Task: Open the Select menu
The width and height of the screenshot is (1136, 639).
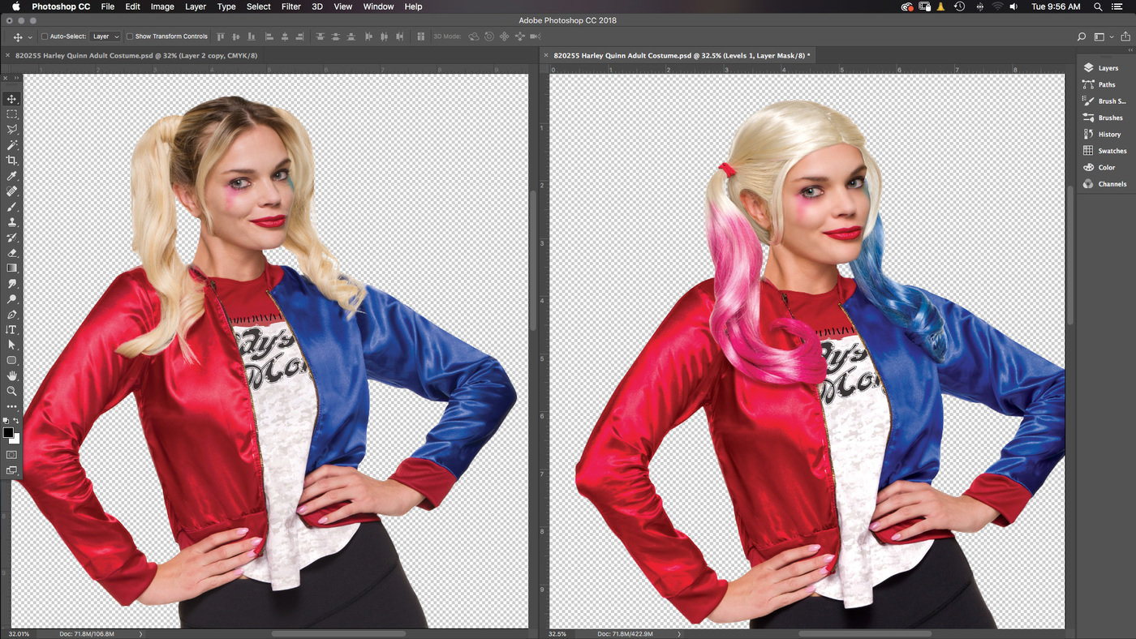Action: (x=259, y=6)
